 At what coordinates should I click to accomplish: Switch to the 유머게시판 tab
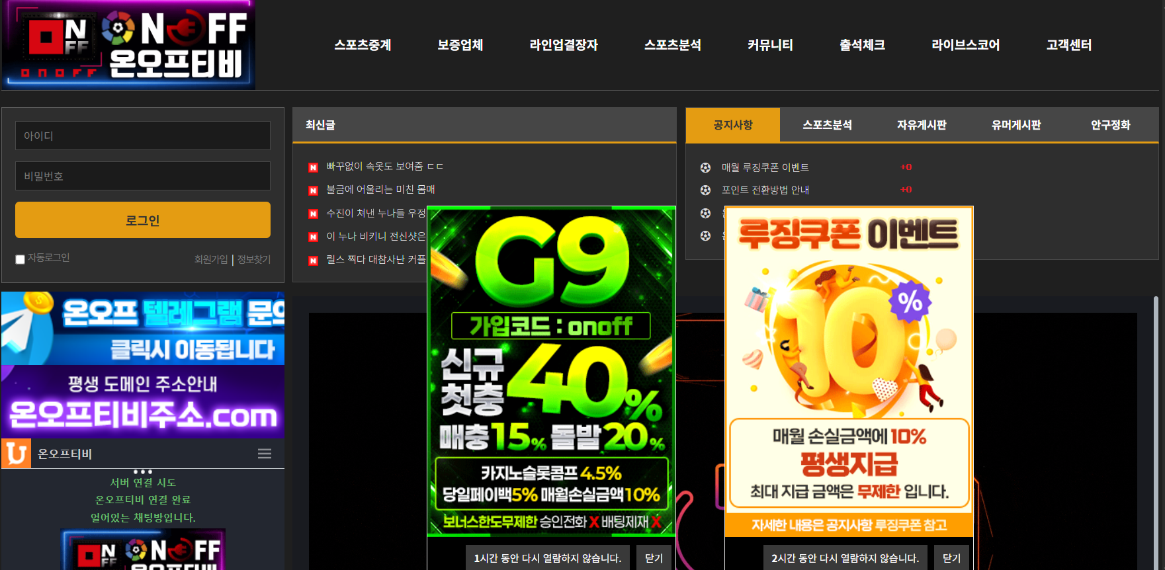click(x=1016, y=125)
